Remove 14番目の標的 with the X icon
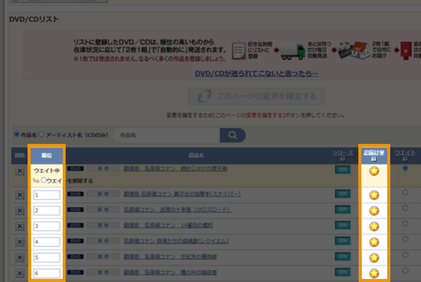 pos(20,226)
